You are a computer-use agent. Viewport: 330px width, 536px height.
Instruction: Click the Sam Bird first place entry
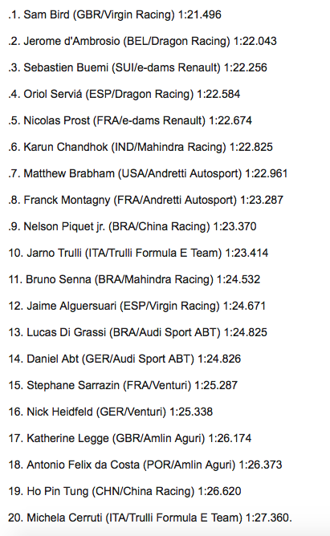[x=115, y=14]
